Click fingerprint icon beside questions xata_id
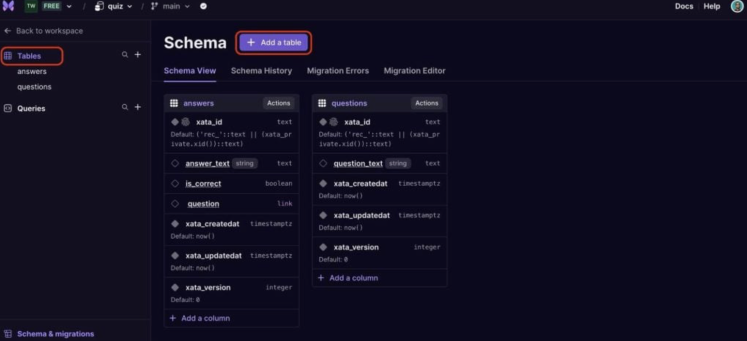Image resolution: width=747 pixels, height=341 pixels. pos(333,122)
